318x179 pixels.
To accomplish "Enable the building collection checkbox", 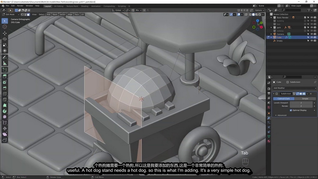I will click(305, 21).
